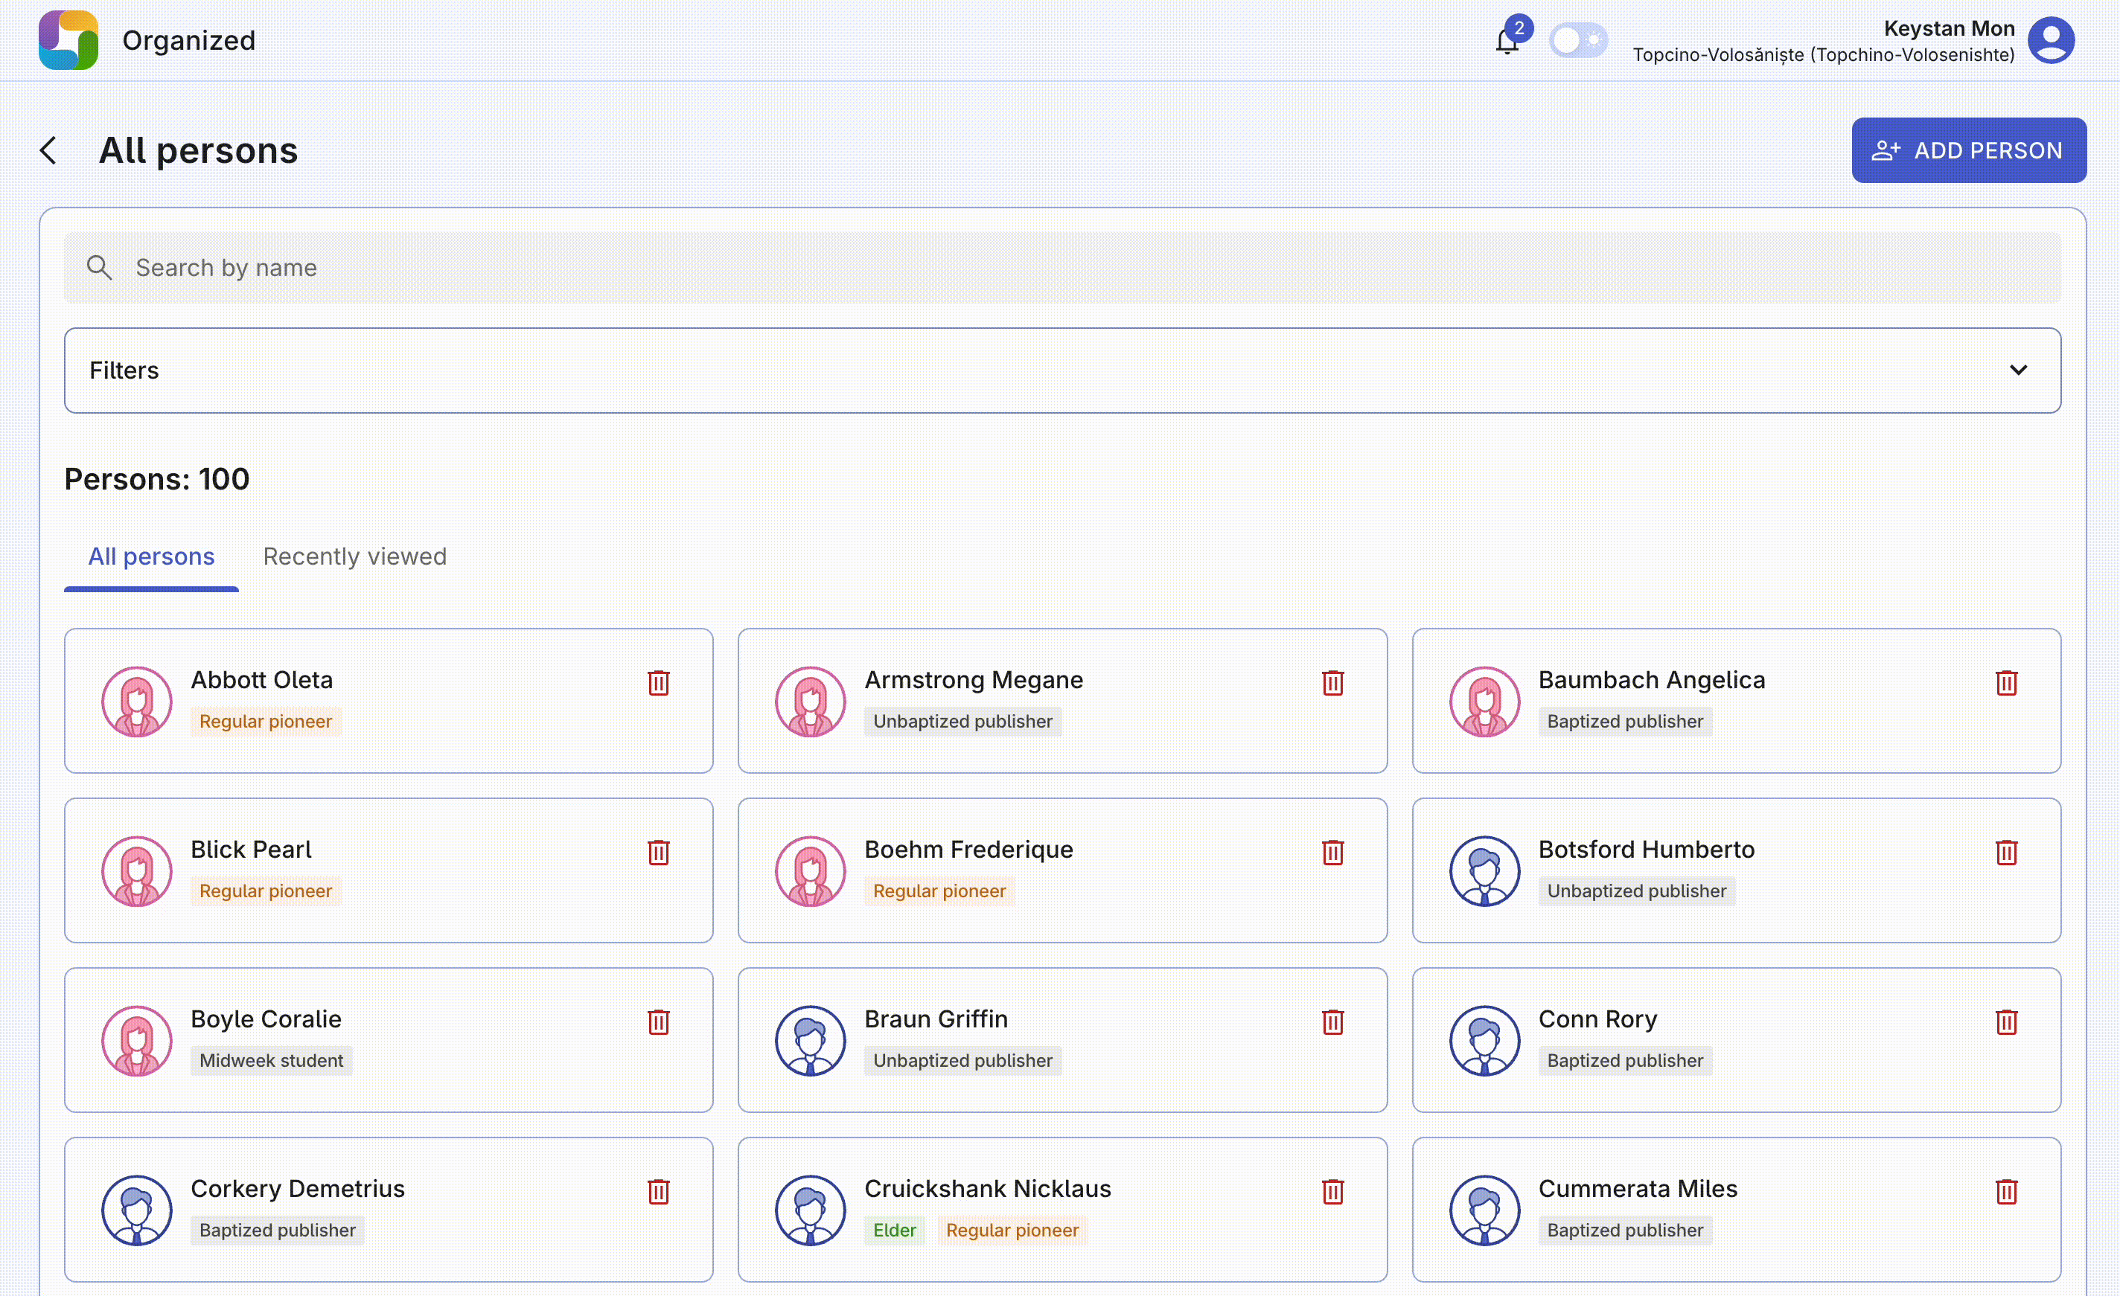This screenshot has width=2120, height=1296.
Task: Click the Filters chevron arrow
Action: [2019, 370]
